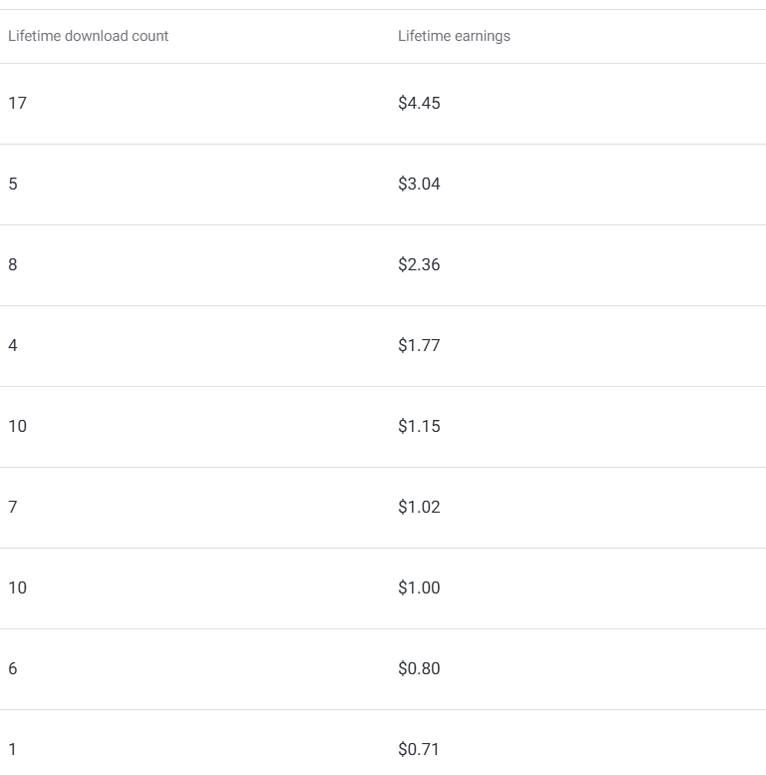Select the $4.45 earnings cell
The width and height of the screenshot is (766, 775).
pos(419,103)
